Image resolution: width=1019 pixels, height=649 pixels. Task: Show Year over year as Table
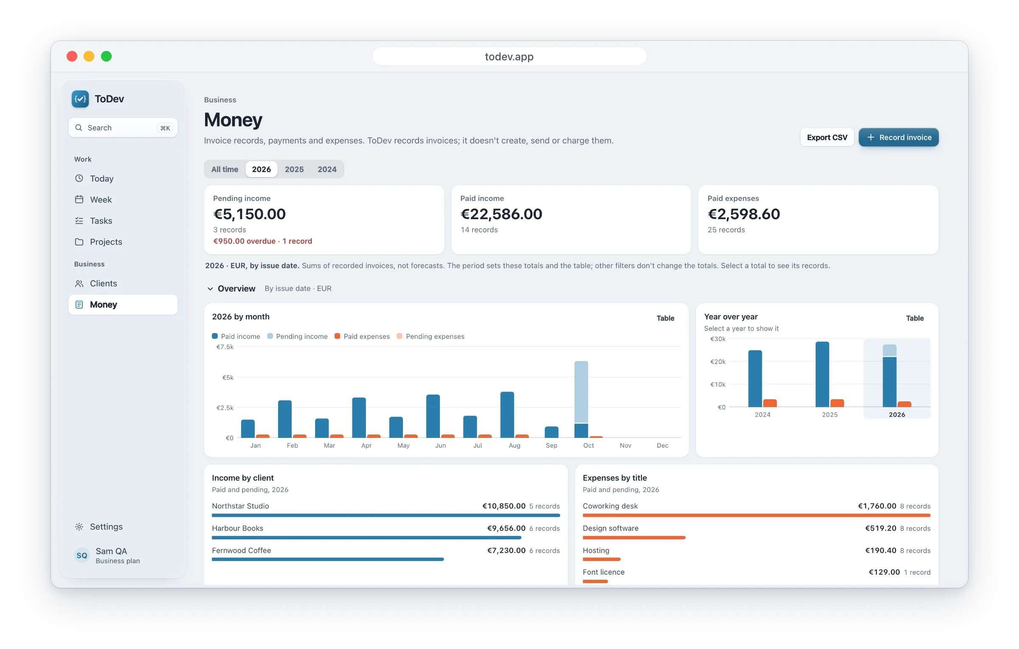915,318
